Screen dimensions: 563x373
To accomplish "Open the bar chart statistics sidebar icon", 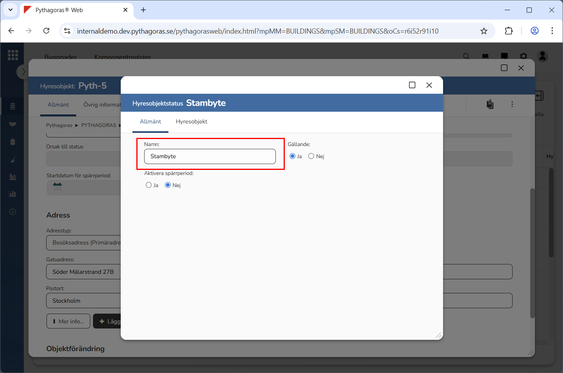I will (13, 194).
